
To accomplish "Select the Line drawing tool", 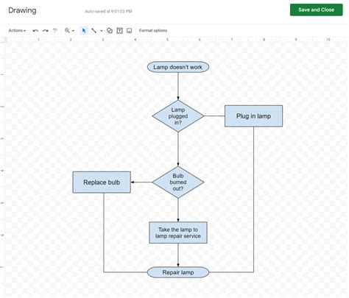I will click(94, 30).
